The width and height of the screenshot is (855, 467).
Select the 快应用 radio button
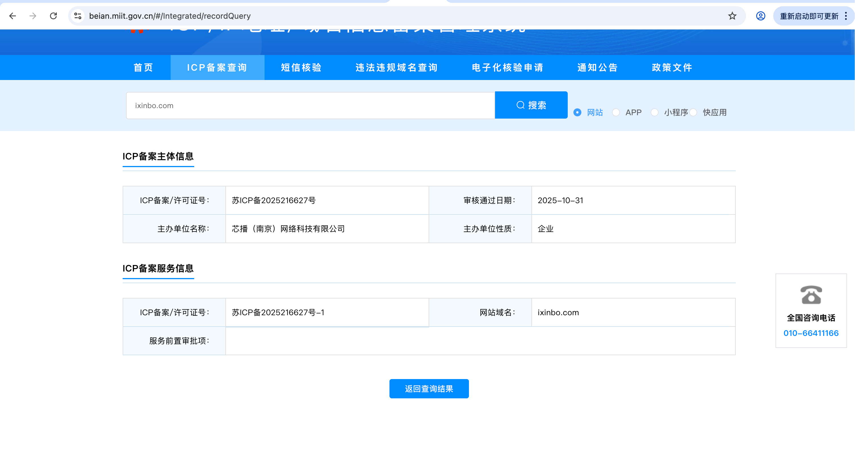(693, 112)
